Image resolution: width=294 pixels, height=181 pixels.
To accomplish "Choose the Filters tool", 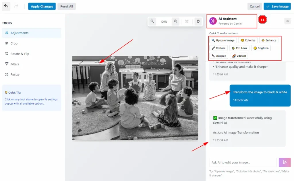I will 15,64.
